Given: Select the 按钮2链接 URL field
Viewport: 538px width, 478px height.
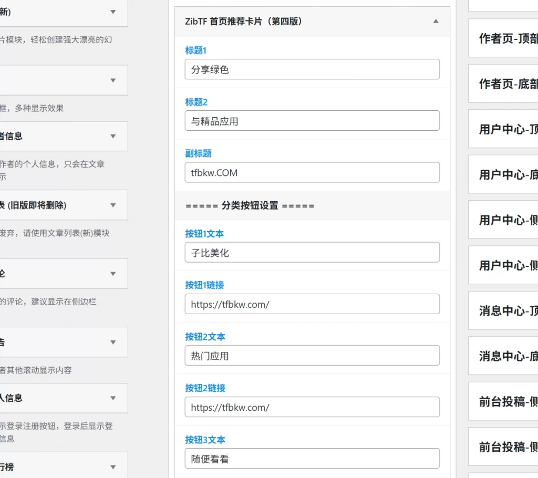Looking at the screenshot, I should [312, 407].
